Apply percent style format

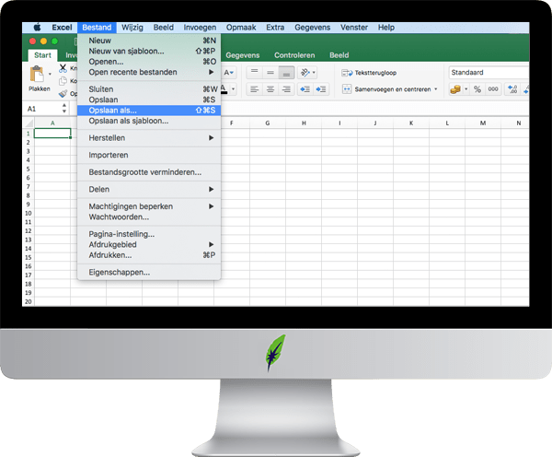click(477, 89)
